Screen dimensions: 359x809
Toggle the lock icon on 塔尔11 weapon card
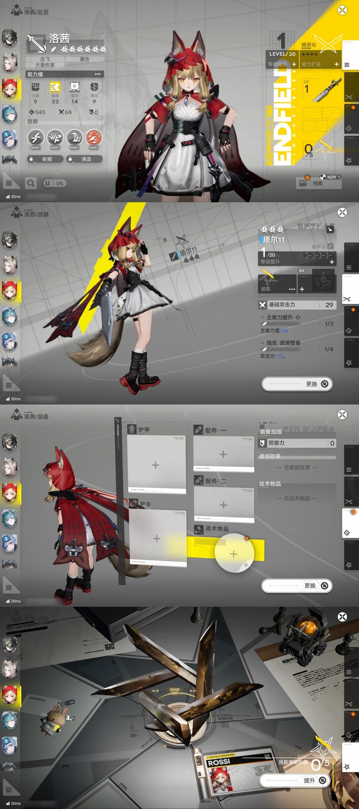pos(330,229)
